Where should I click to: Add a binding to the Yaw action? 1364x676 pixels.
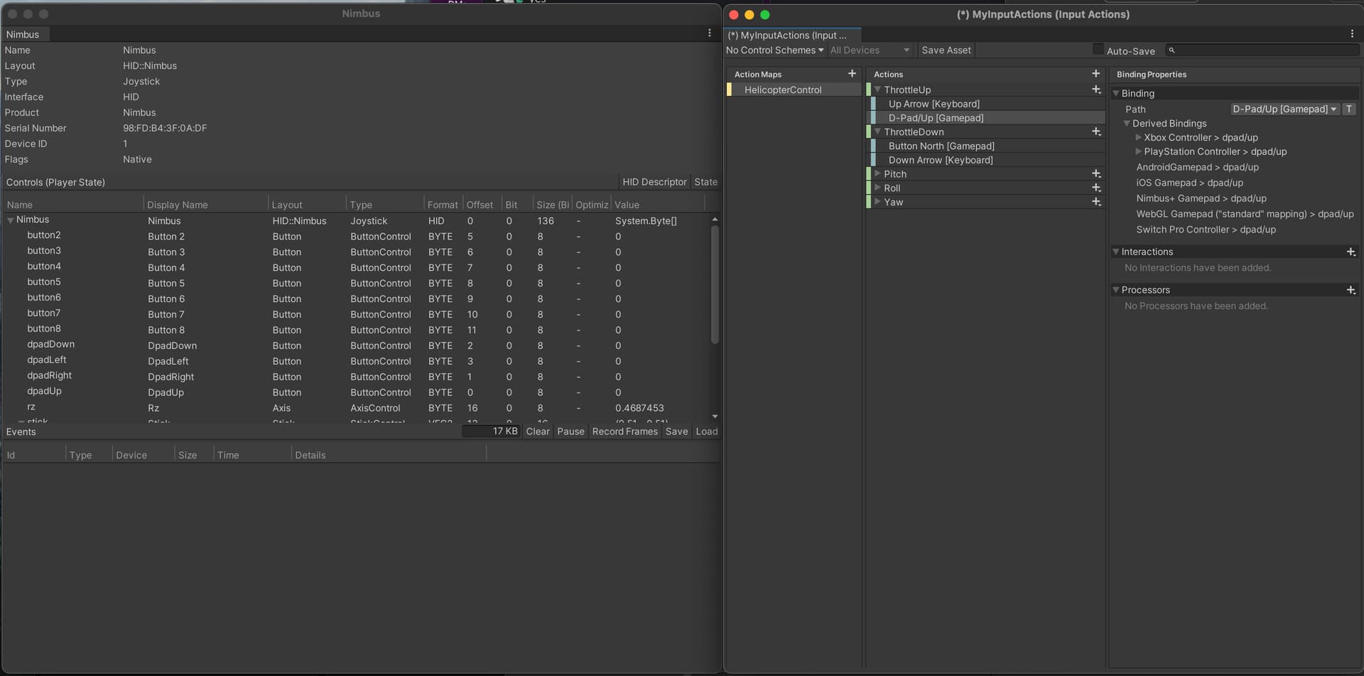1096,202
